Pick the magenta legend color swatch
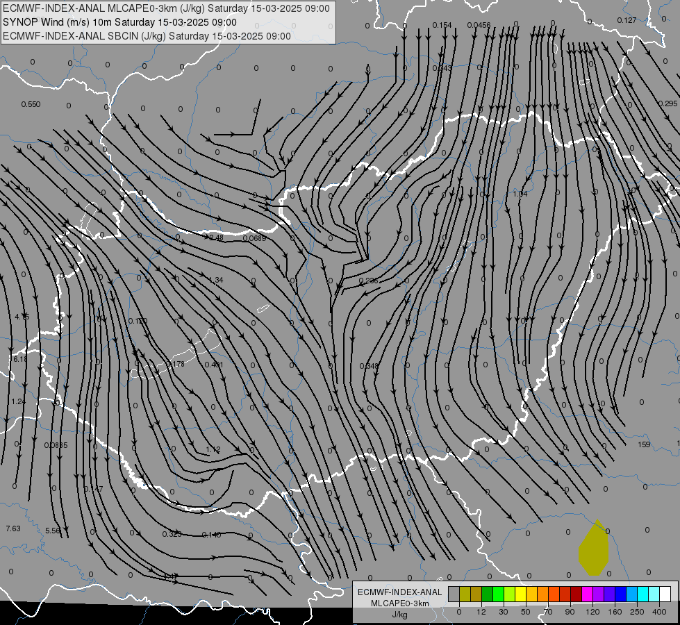Image resolution: width=680 pixels, height=625 pixels. point(588,594)
